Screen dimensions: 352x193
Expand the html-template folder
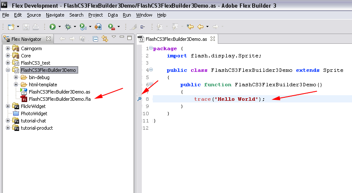coord(16,85)
